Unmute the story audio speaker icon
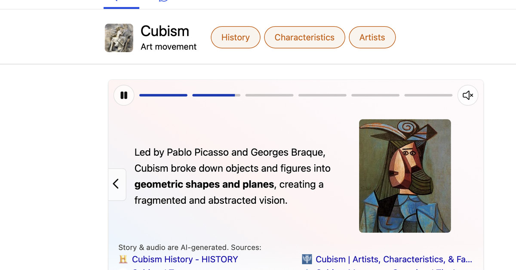This screenshot has width=516, height=270. [467, 95]
